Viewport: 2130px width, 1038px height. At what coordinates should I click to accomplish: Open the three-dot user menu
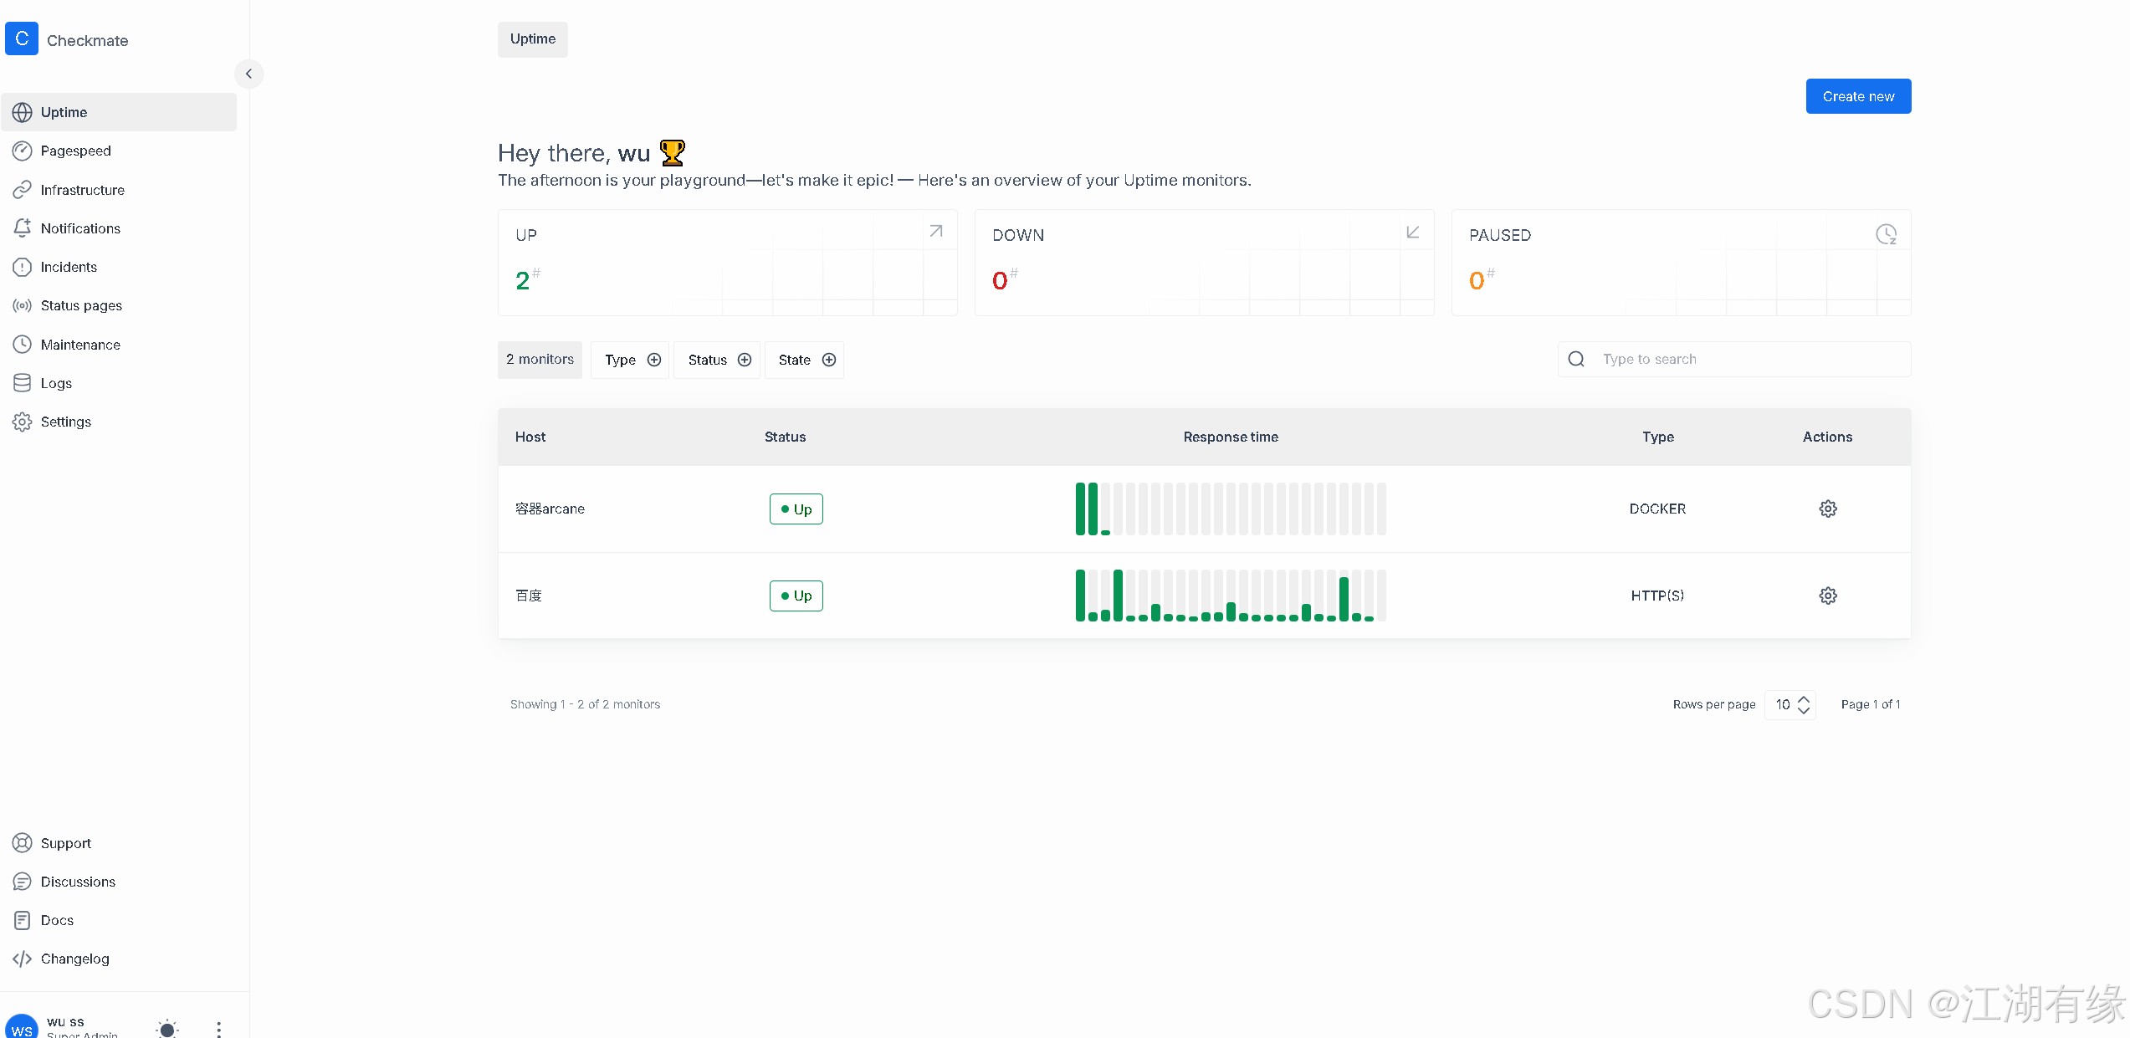coord(218,1029)
